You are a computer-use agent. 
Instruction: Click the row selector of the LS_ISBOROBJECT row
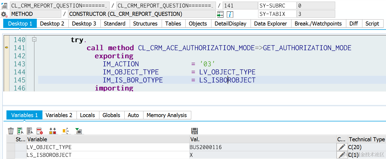(x=11, y=155)
